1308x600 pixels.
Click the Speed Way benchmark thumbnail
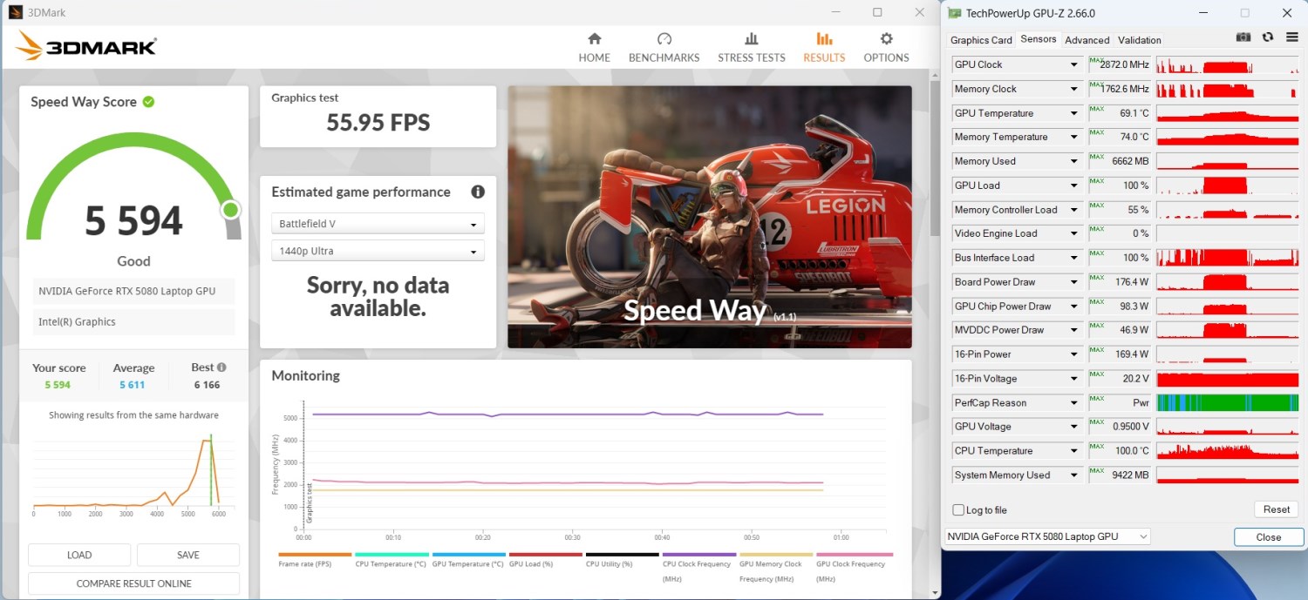coord(710,217)
